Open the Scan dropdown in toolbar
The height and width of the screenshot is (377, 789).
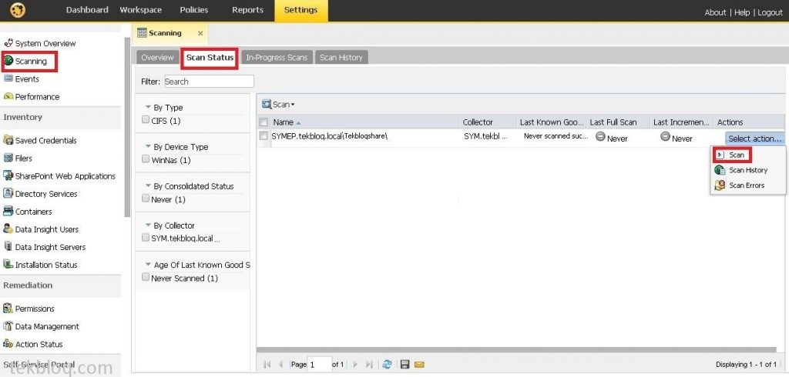(x=278, y=105)
